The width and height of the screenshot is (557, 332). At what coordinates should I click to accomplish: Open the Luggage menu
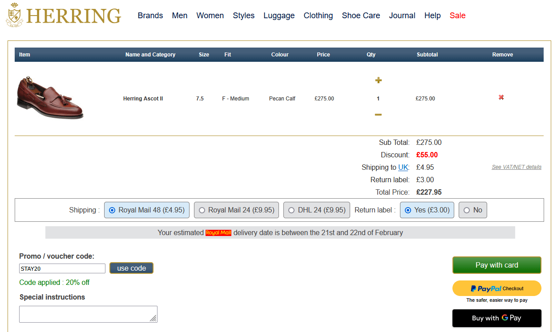point(279,16)
